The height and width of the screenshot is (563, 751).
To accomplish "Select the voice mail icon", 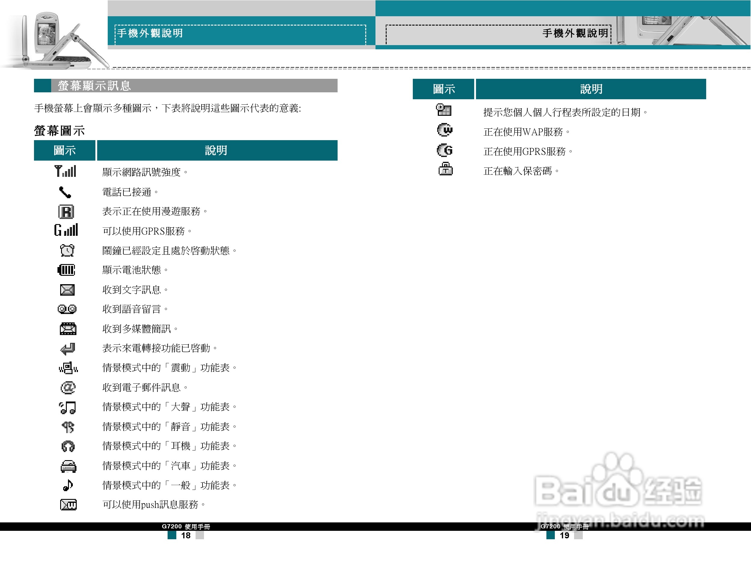I will 66,309.
